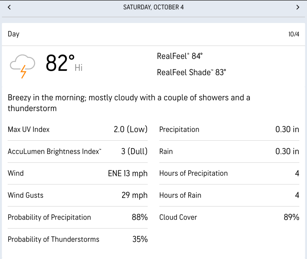Viewport: 307px width, 259px height.
Task: Select the Max UV Index row
Action: 78,129
